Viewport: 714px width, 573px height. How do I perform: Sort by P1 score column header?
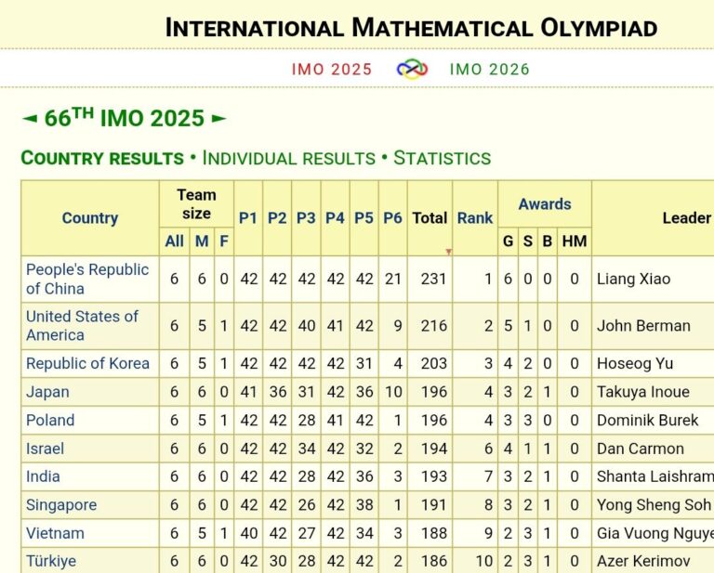coord(247,218)
